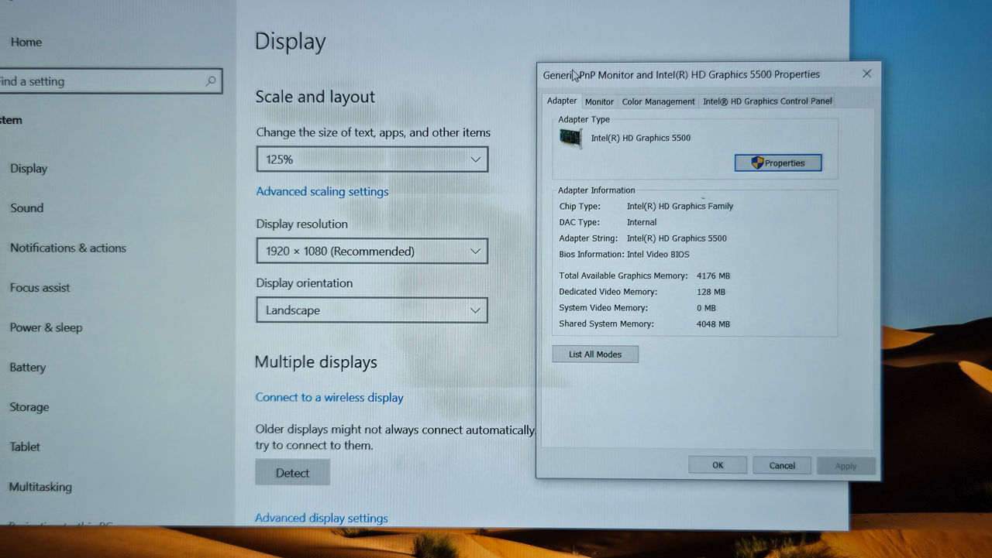The image size is (992, 558).
Task: Click the '4176 MB' total graphics memory value
Action: coord(713,276)
